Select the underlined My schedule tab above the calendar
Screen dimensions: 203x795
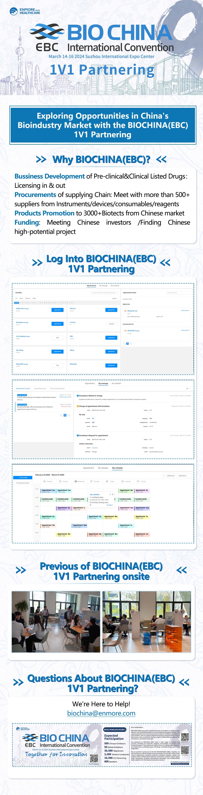click(117, 468)
